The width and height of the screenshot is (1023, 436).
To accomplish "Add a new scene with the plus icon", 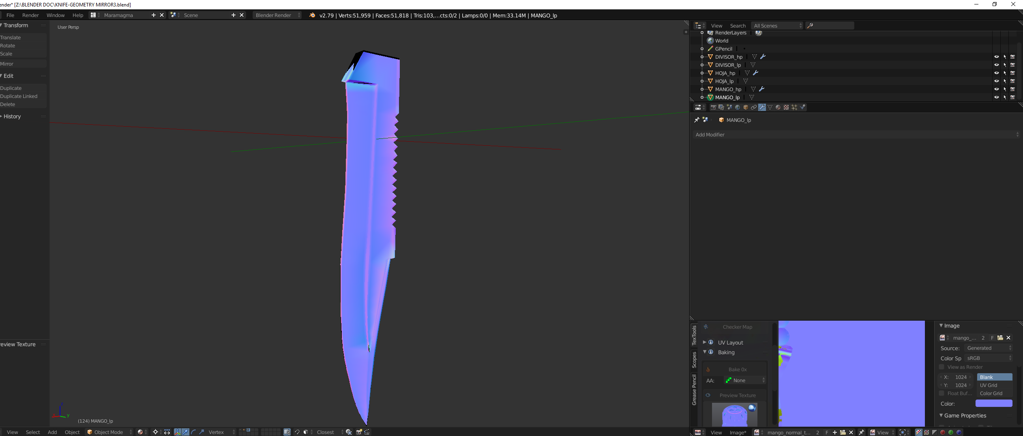I will (x=233, y=15).
